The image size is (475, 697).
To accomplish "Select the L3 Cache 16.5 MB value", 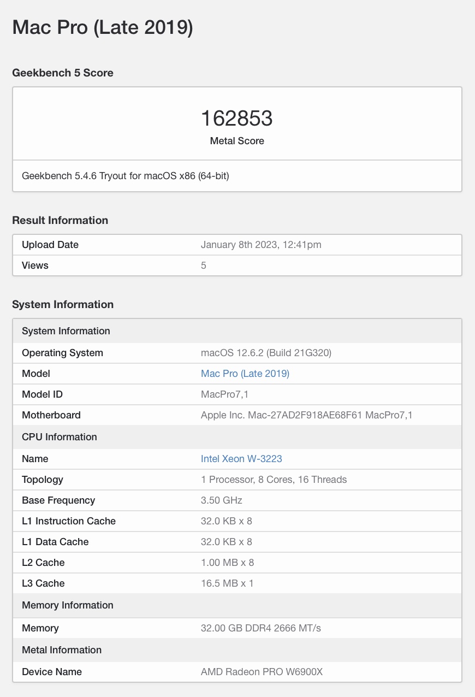I will pyautogui.click(x=227, y=583).
